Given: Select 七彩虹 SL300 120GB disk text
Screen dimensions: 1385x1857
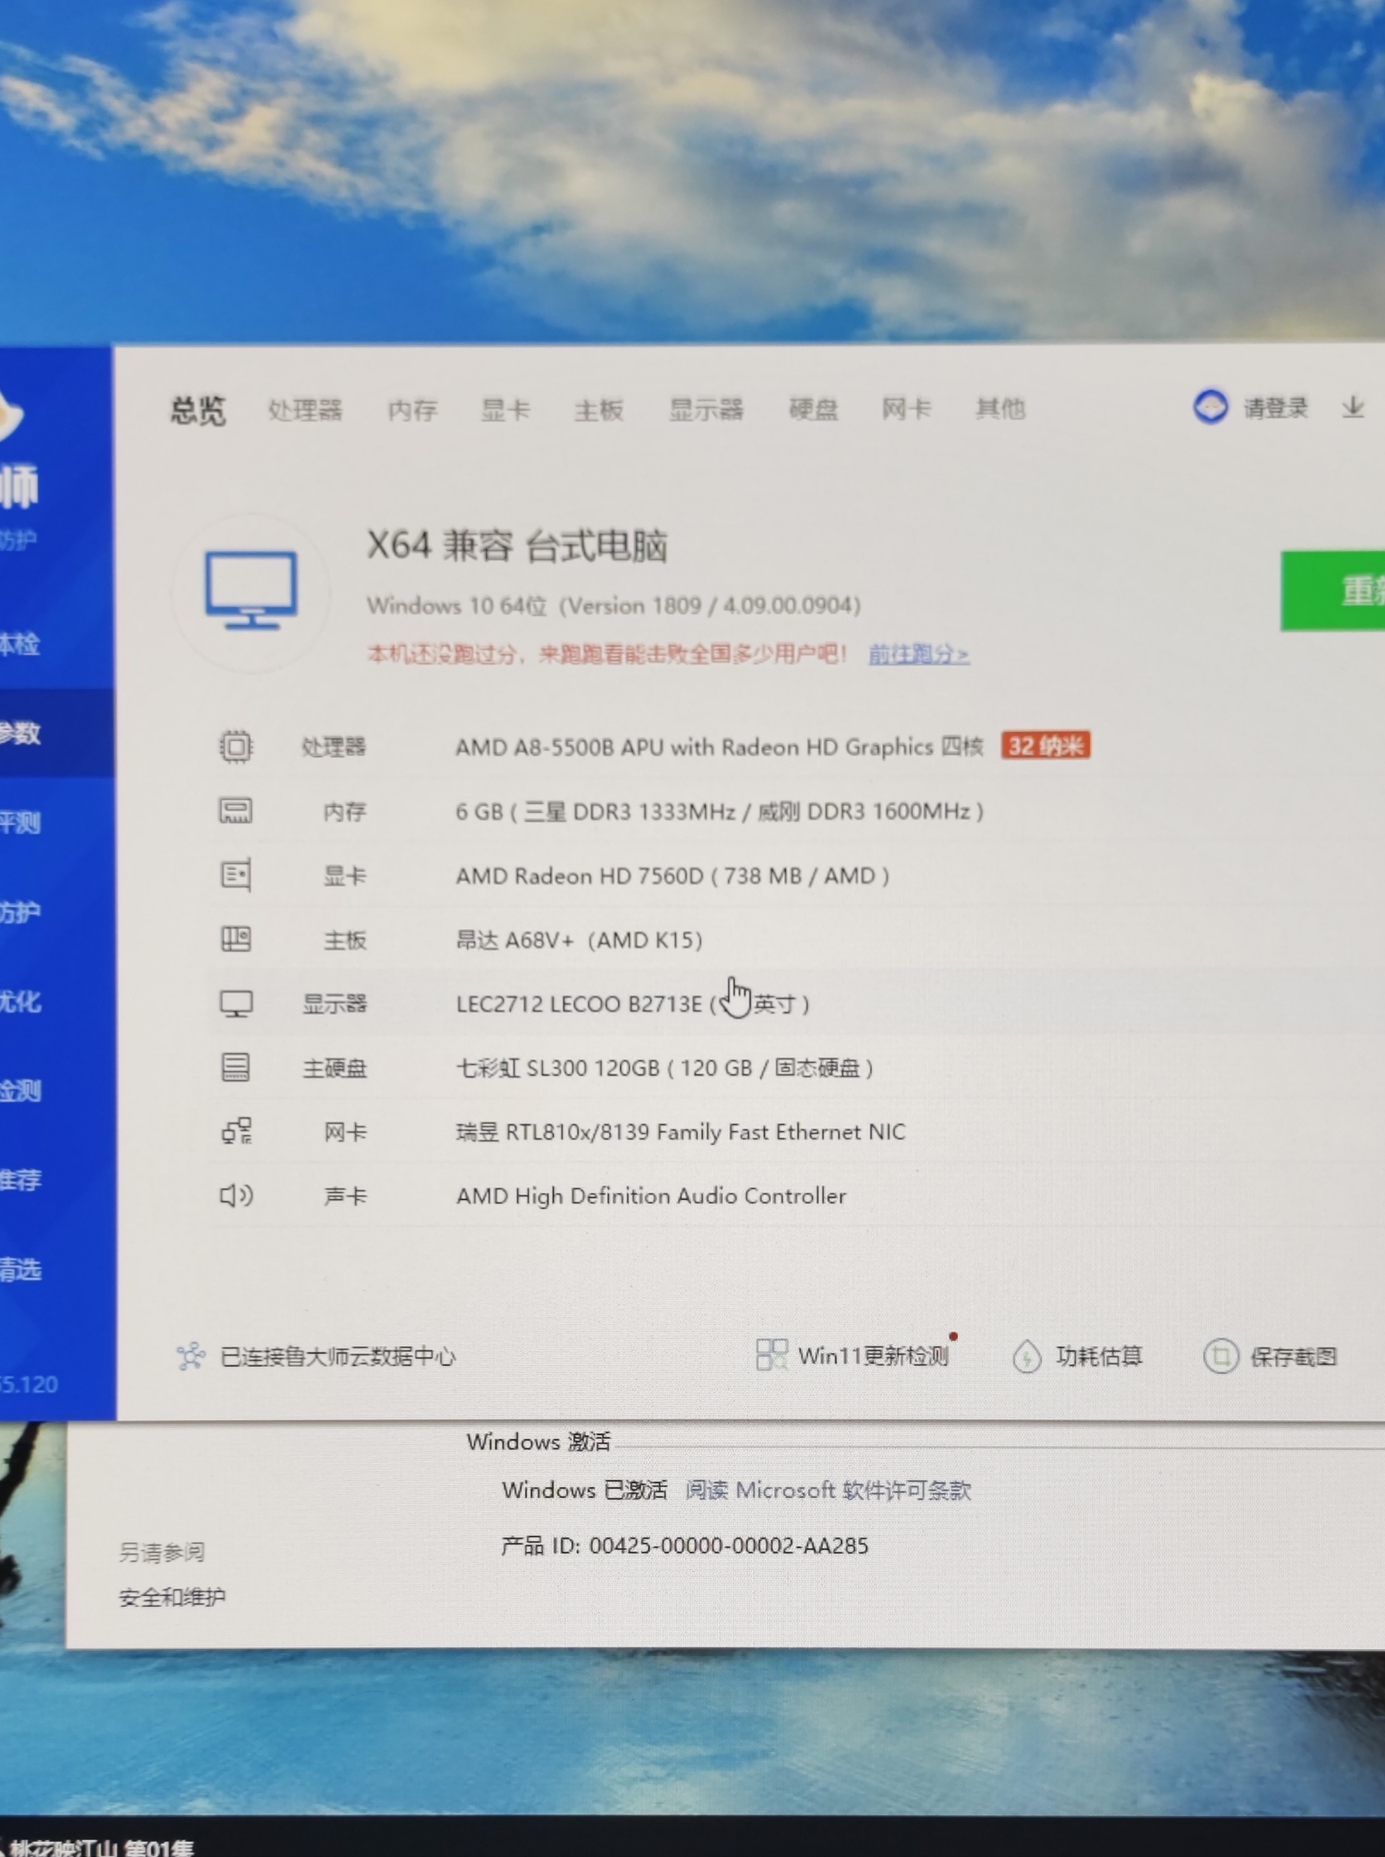Looking at the screenshot, I should [x=665, y=1068].
